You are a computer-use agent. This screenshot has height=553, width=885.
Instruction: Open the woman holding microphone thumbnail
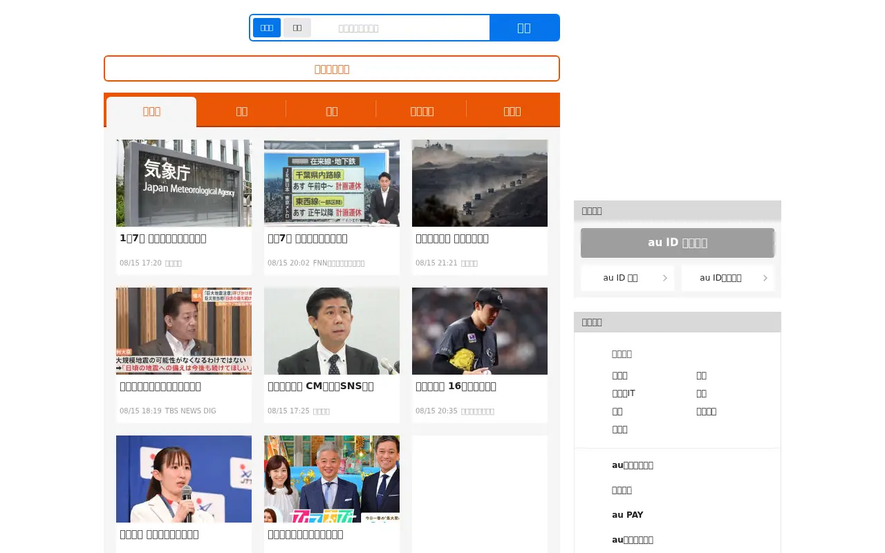point(184,479)
